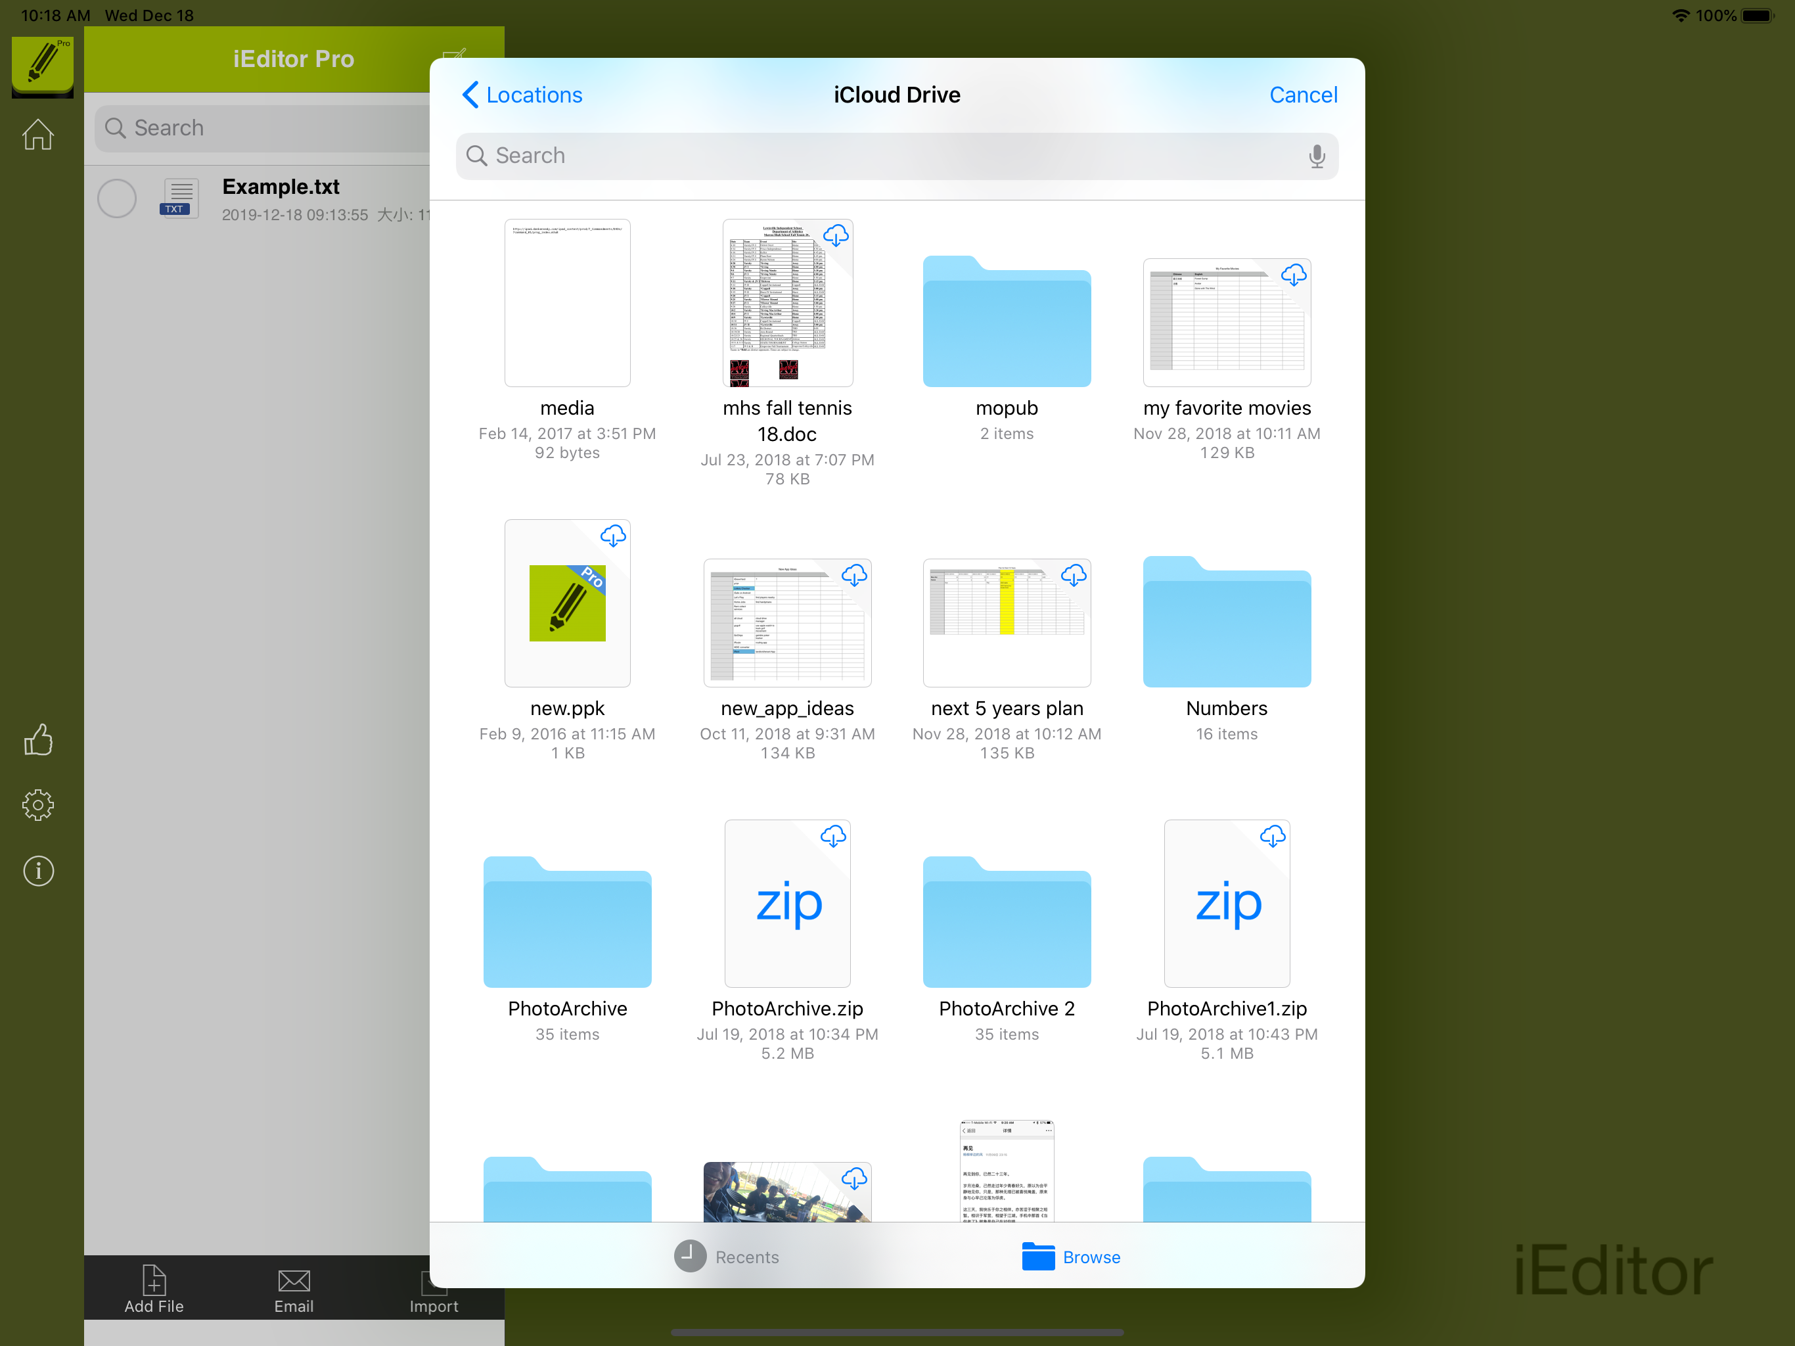Open the PhotoArchive folder

click(x=567, y=922)
